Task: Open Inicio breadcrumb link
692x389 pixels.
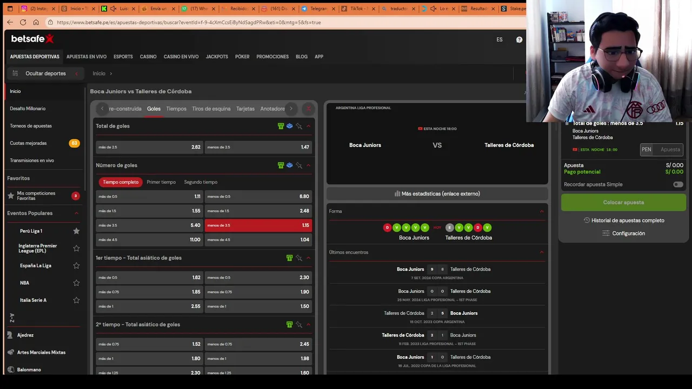Action: coord(99,73)
